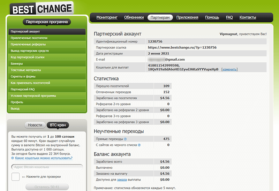Click $0.00 in Выплачено row
The width and height of the screenshot is (279, 191).
coord(165,168)
